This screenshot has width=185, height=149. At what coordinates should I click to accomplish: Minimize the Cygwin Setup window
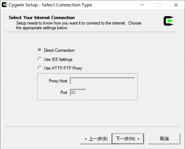click(142, 5)
